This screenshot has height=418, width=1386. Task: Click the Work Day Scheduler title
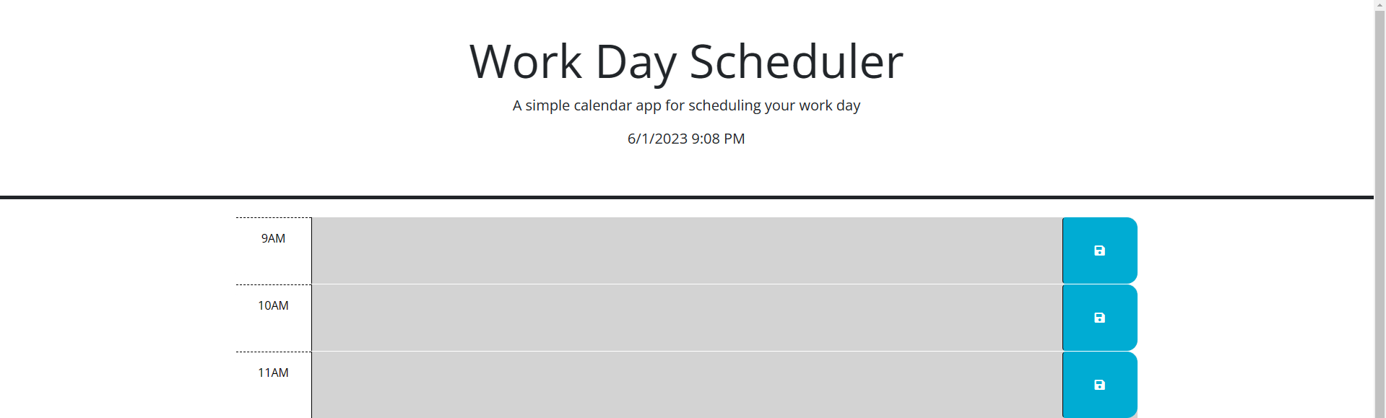pyautogui.click(x=685, y=61)
